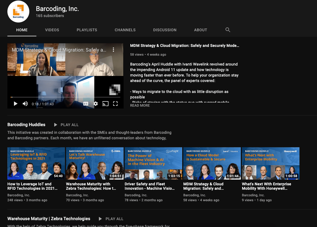Toggle closed captions on featured video
317x227 pixels.
point(86,104)
